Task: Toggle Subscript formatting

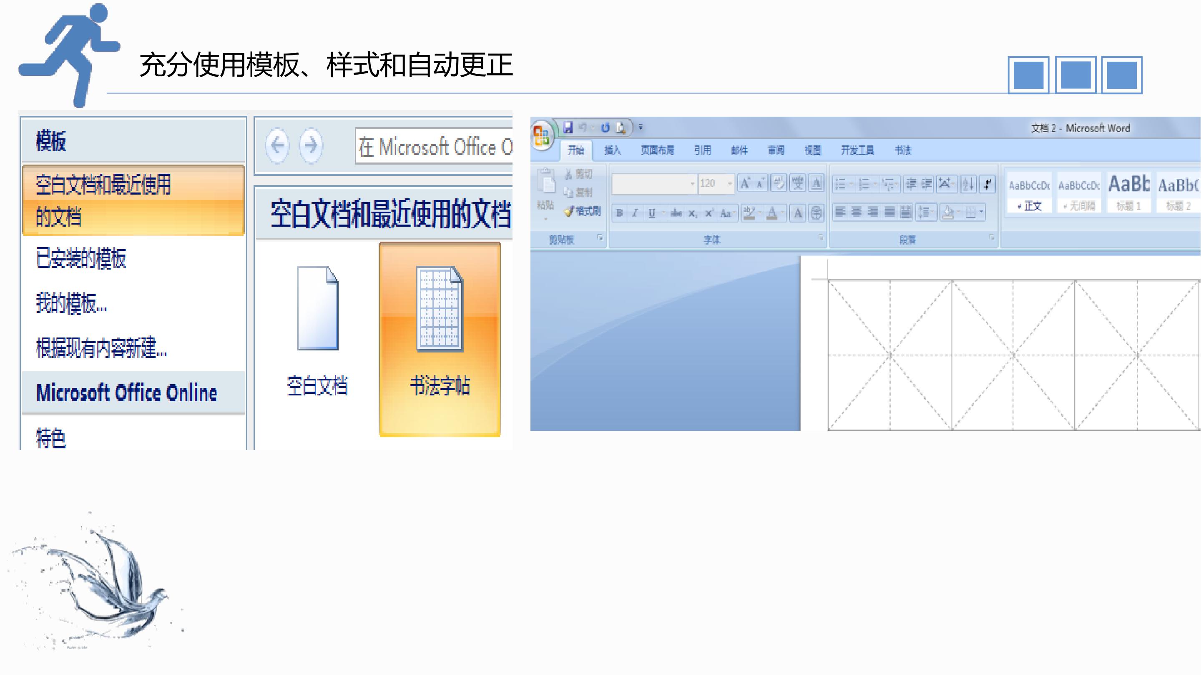Action: click(693, 213)
